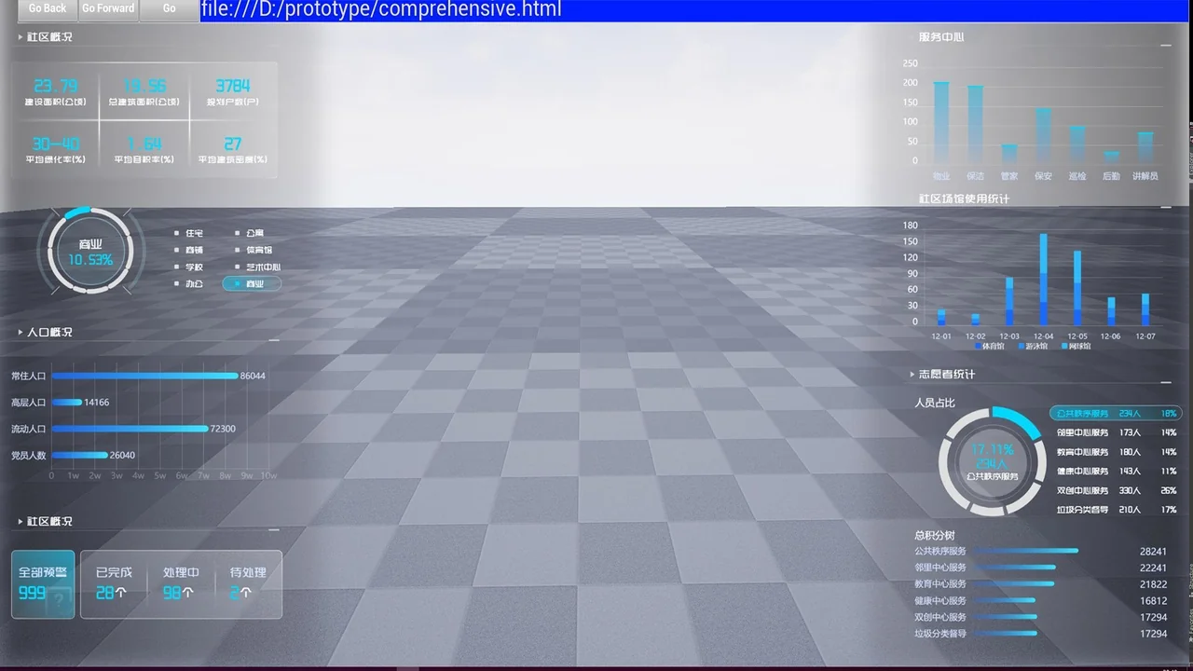Collapse the 人口概况 section triangle
The width and height of the screenshot is (1193, 671).
(x=21, y=333)
